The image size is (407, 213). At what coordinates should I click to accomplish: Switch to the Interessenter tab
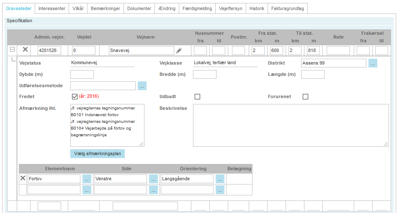[x=51, y=8]
